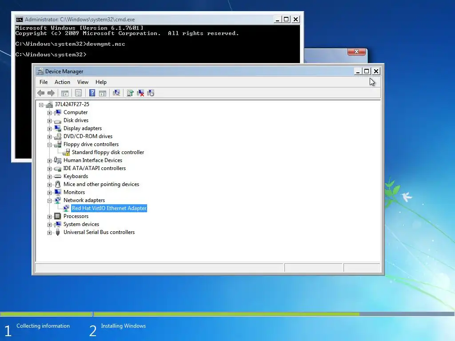
Task: Click the DVD/CD-ROM drives category icon
Action: pos(58,136)
